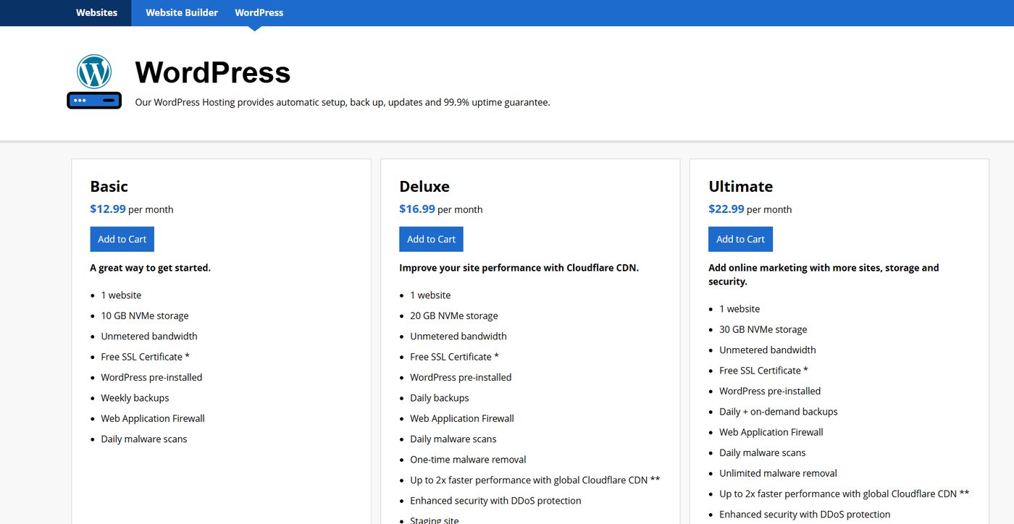1014x524 pixels.
Task: Click '20 GB NVMe storage' feature
Action: (454, 316)
